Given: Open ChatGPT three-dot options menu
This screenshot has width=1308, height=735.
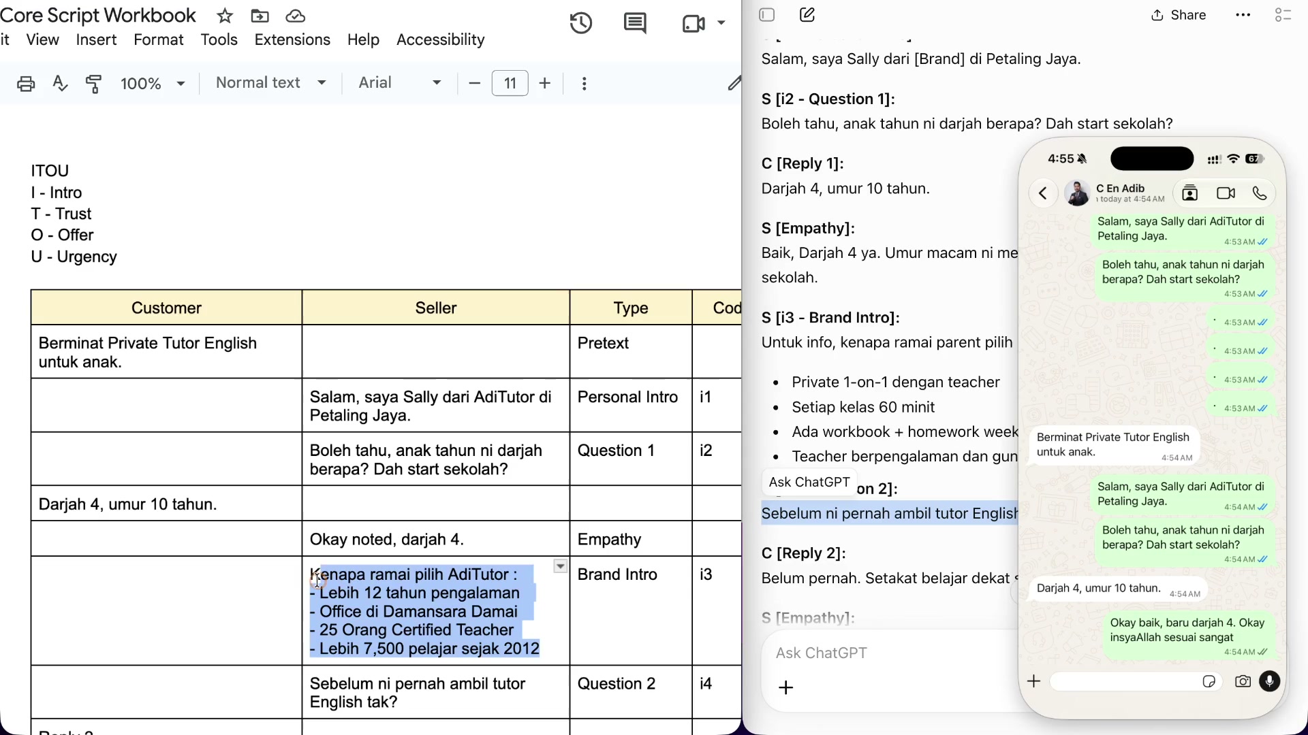Looking at the screenshot, I should (x=1243, y=15).
